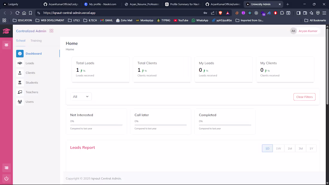
Task: Click the graduation cap logo icon
Action: coord(6,31)
